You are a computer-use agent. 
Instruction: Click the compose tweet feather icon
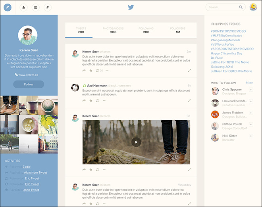[8, 8]
